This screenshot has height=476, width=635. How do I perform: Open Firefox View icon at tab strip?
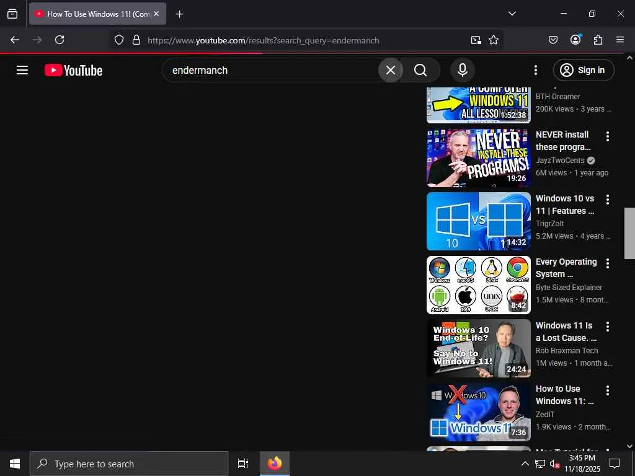(x=12, y=14)
